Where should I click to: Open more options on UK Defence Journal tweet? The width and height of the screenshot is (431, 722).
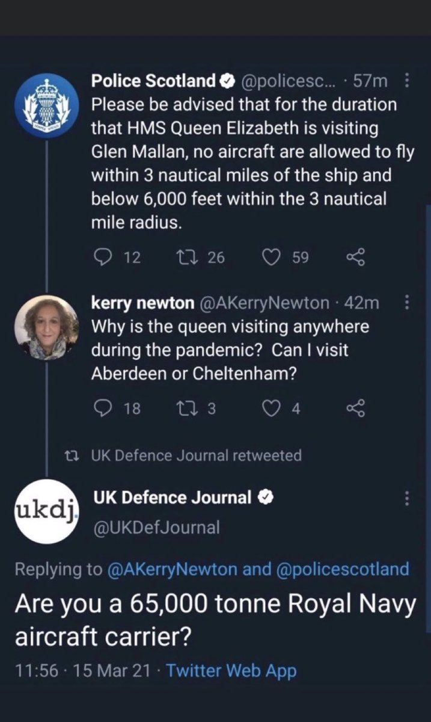(x=408, y=498)
